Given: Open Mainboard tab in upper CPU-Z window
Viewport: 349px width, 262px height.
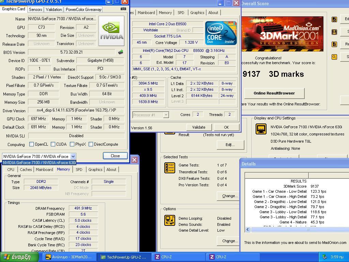Looking at the screenshot, I should [146, 13].
